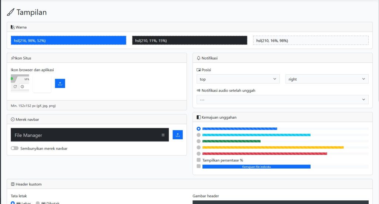Click the cyan striped progress bar
Screen dimensions: 379x204
256,135
